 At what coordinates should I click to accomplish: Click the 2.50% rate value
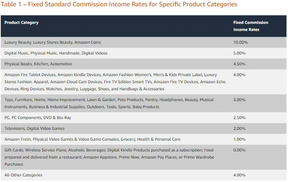(x=239, y=117)
